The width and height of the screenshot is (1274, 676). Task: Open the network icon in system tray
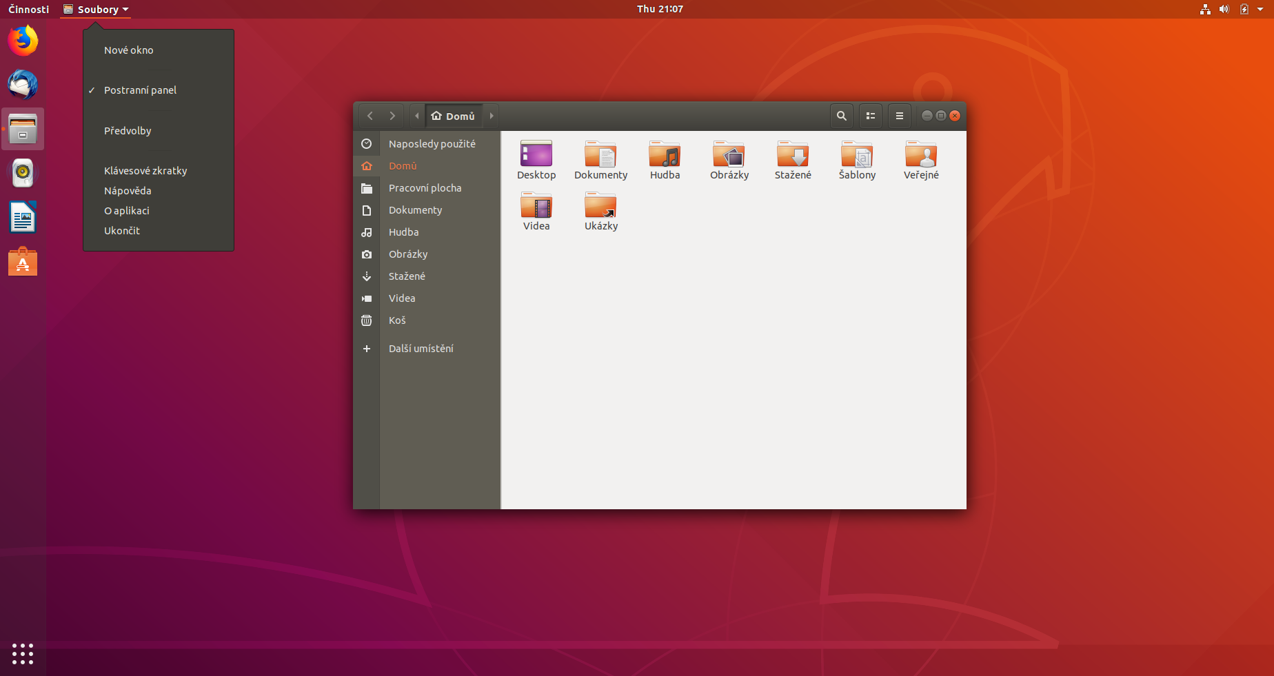1205,9
